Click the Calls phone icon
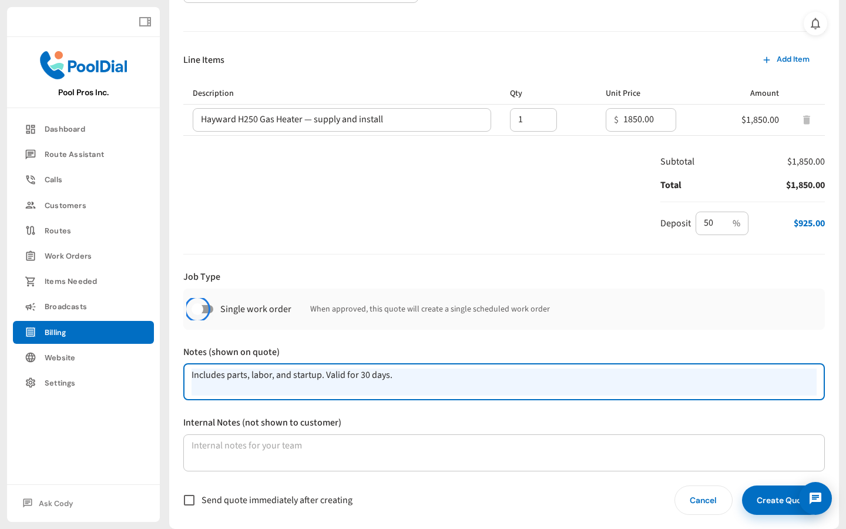The image size is (846, 529). pyautogui.click(x=30, y=179)
